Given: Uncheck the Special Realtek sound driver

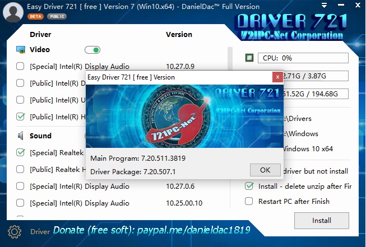Looking at the screenshot, I should 21,152.
